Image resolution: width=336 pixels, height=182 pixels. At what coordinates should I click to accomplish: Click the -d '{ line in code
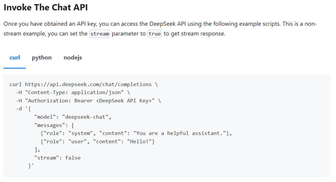(x=23, y=109)
